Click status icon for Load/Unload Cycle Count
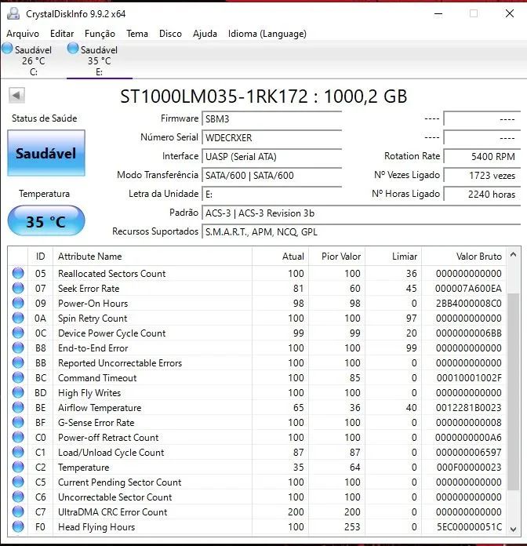Viewport: 527px width, 546px height. pos(18,453)
